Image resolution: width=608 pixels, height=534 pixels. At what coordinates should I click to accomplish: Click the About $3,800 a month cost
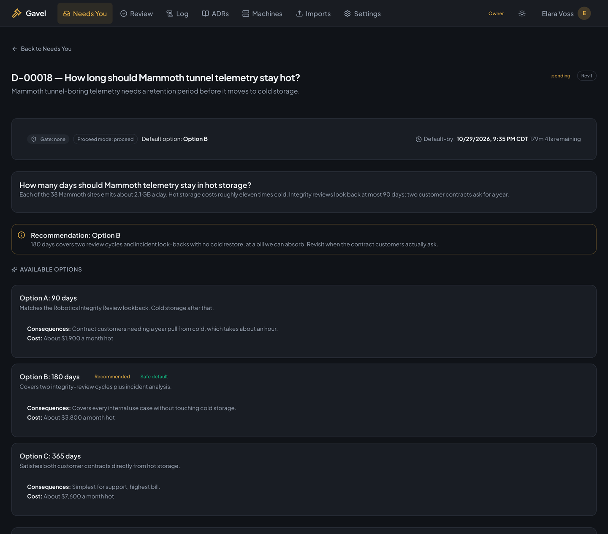point(79,418)
